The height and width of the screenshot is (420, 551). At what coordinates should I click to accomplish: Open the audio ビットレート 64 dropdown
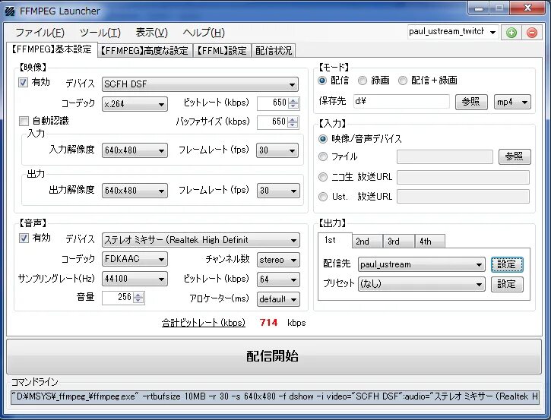tap(278, 280)
